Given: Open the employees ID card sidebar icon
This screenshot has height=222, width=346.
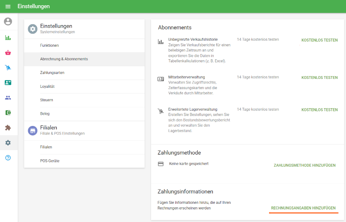Looking at the screenshot, I should [8, 83].
